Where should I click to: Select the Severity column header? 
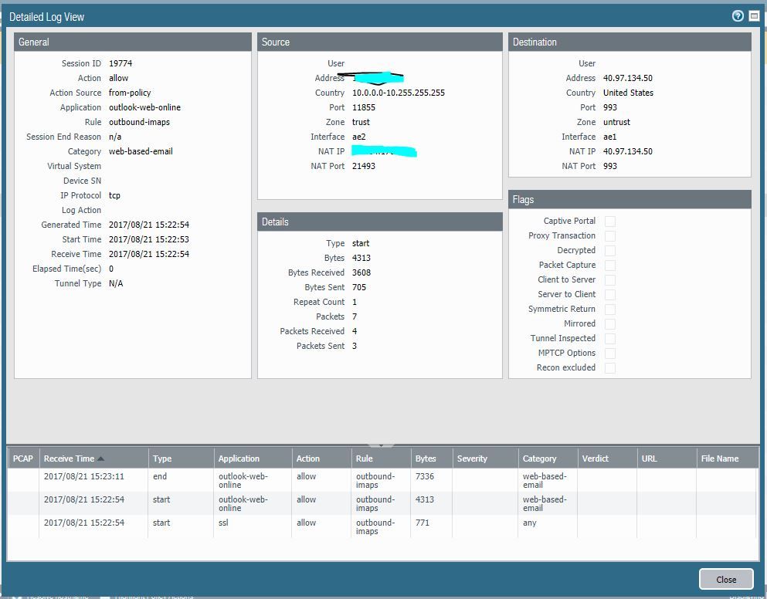472,459
